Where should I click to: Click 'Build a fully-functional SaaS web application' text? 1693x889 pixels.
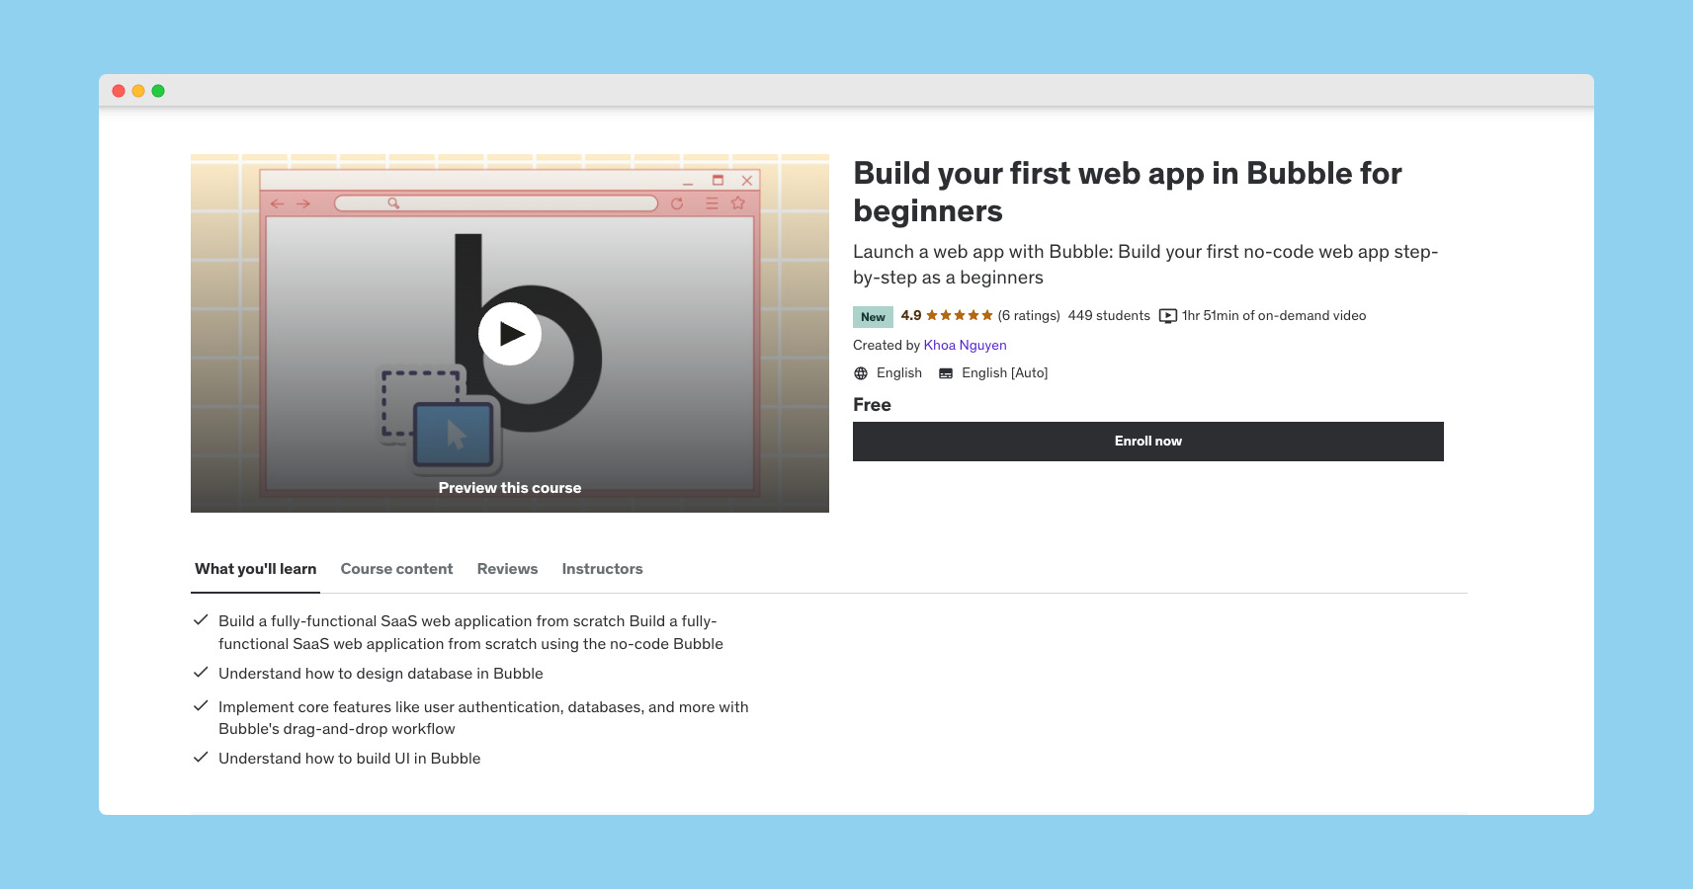click(470, 632)
